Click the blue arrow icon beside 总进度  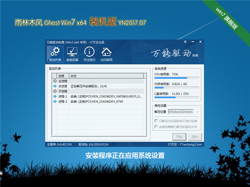pyautogui.click(x=55, y=86)
